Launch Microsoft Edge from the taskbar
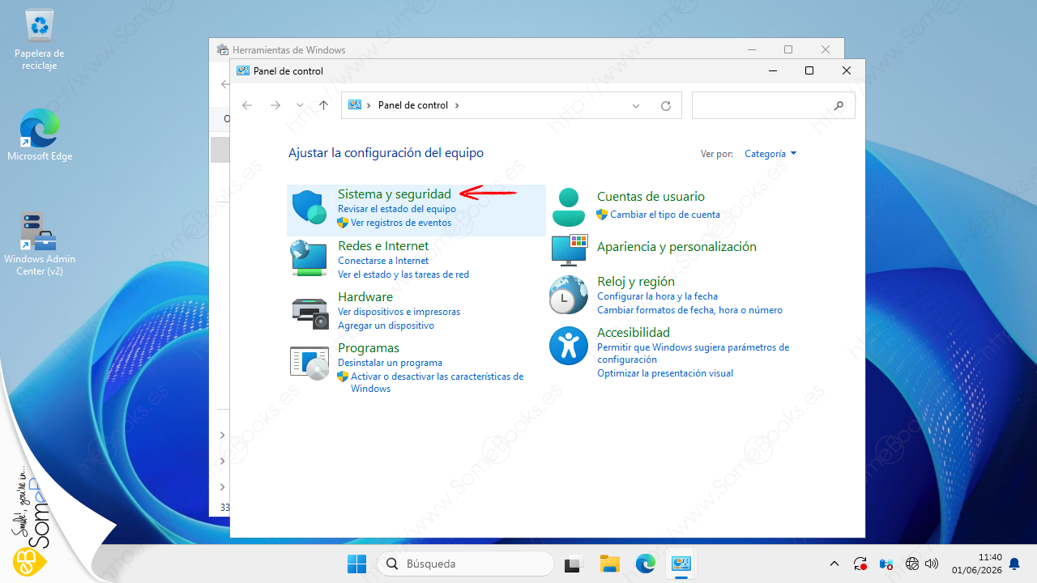This screenshot has height=583, width=1037. (645, 564)
